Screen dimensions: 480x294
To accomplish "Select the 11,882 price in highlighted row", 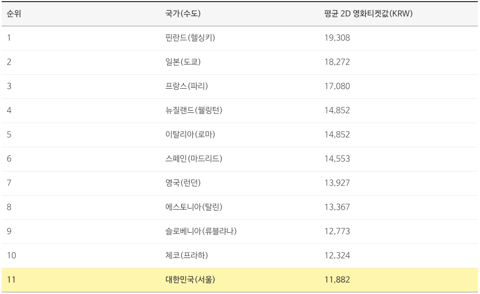I will 337,279.
